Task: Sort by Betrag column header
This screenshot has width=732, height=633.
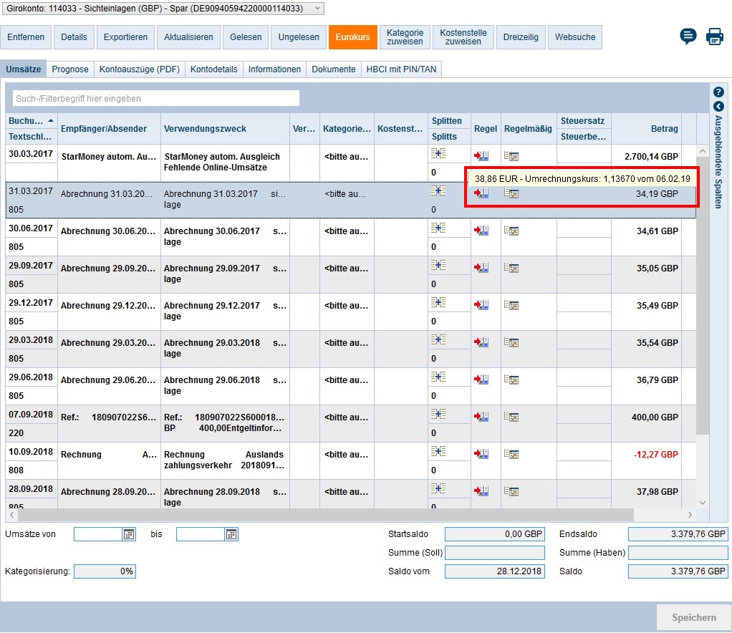Action: pos(646,129)
